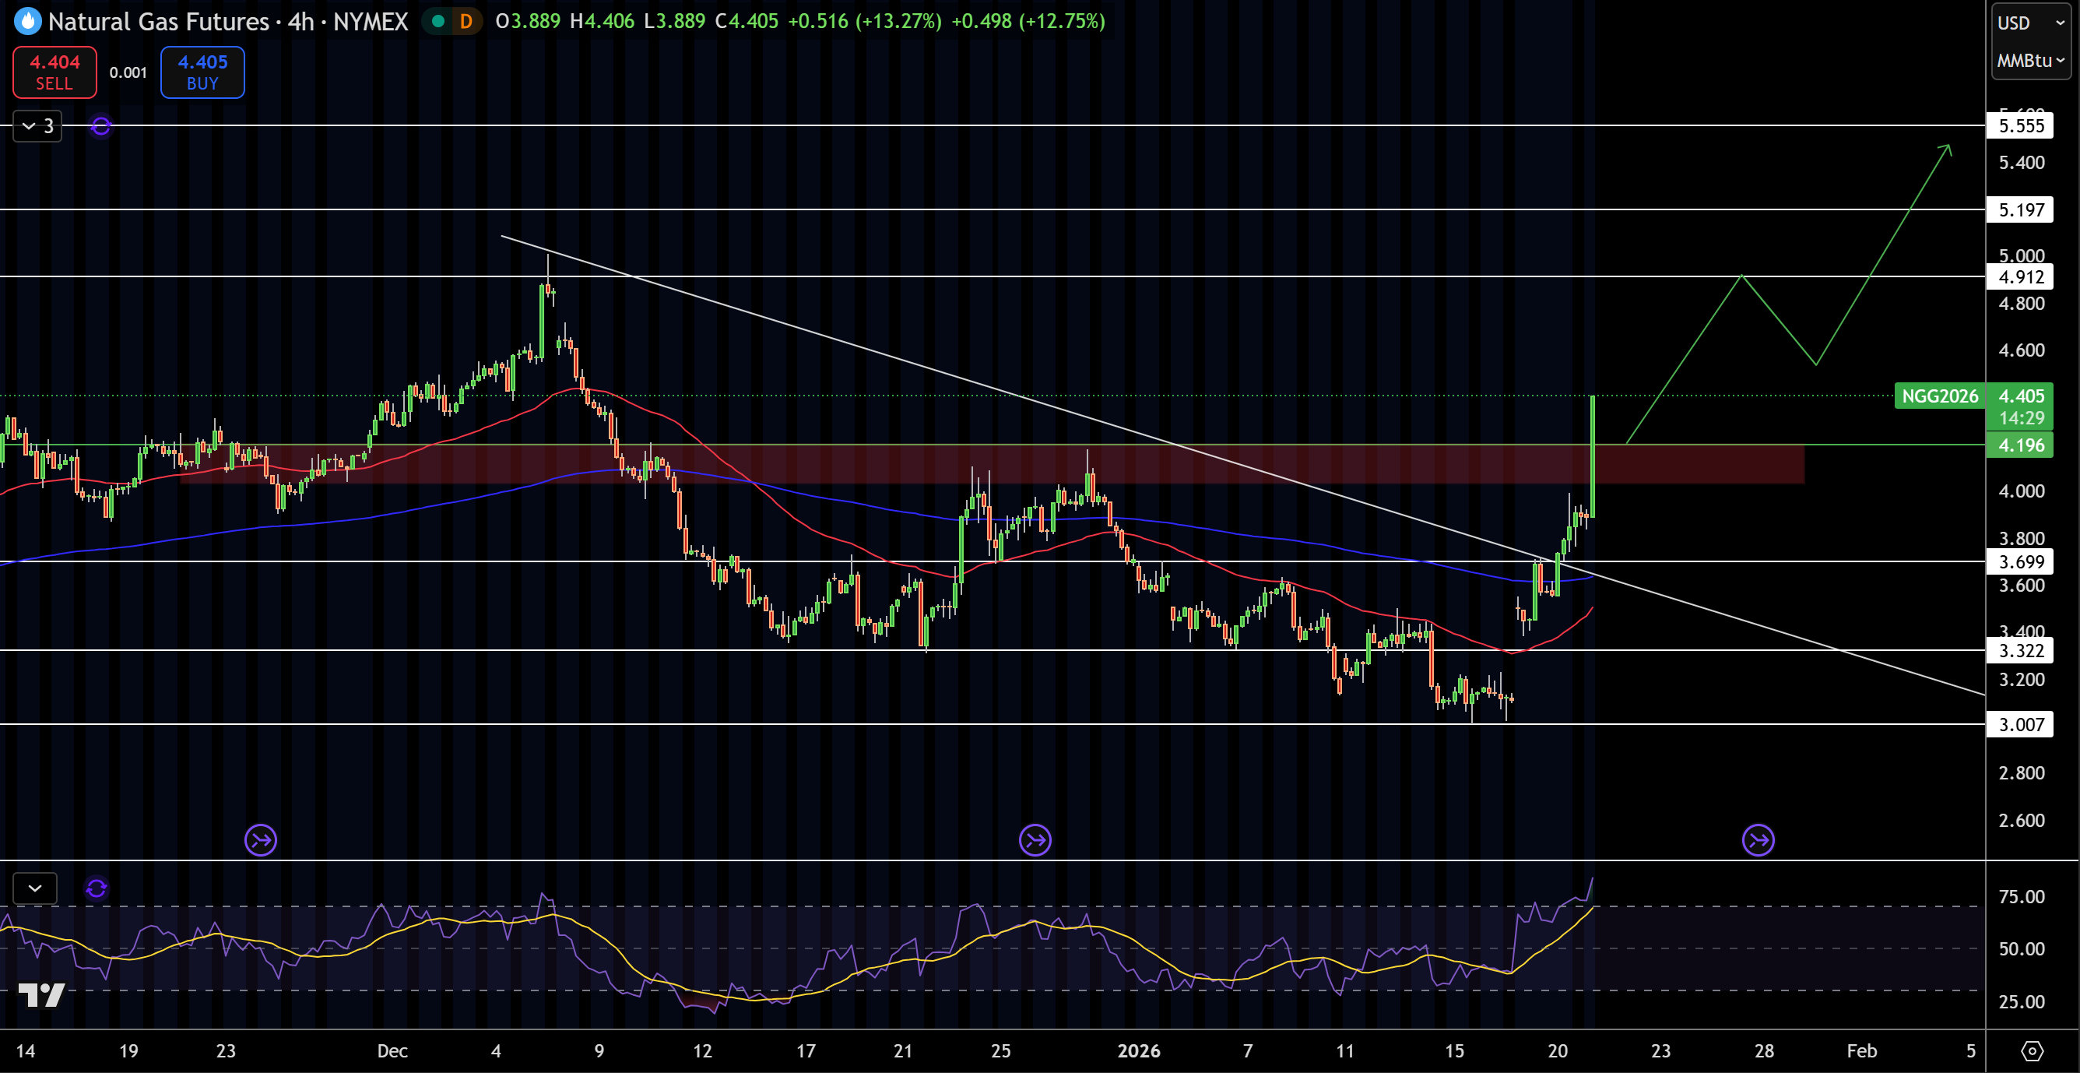Click the purple refresh icon beside indicator legend
Viewport: 2080px width, 1073px height.
tap(101, 126)
